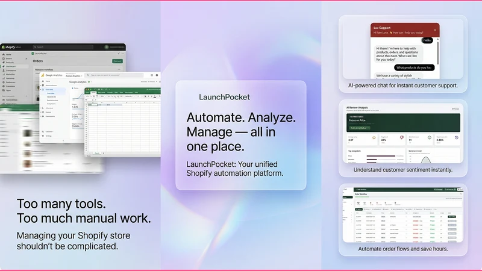
Task: Click the LaunchPocket app icon in Shopify
Action: 33,54
